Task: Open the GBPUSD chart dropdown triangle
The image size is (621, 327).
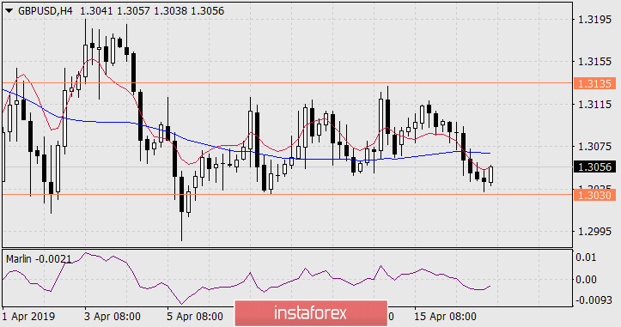Action: pyautogui.click(x=9, y=11)
